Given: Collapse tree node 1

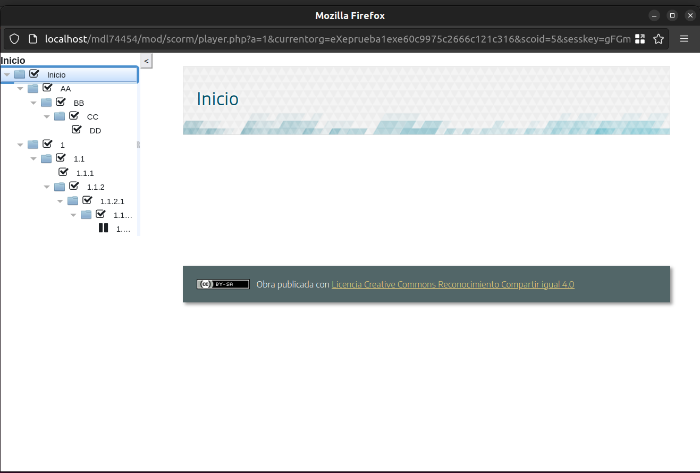Looking at the screenshot, I should pyautogui.click(x=20, y=145).
